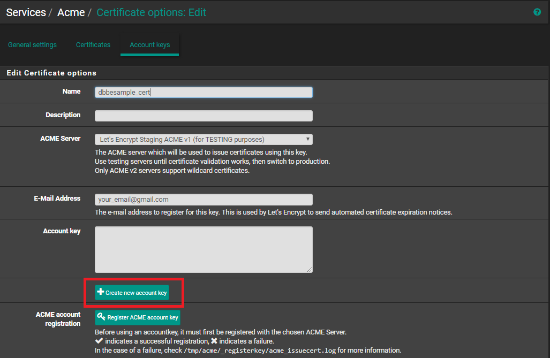550x358 pixels.
Task: Click the checkmark icon in registration help text
Action: 99,341
